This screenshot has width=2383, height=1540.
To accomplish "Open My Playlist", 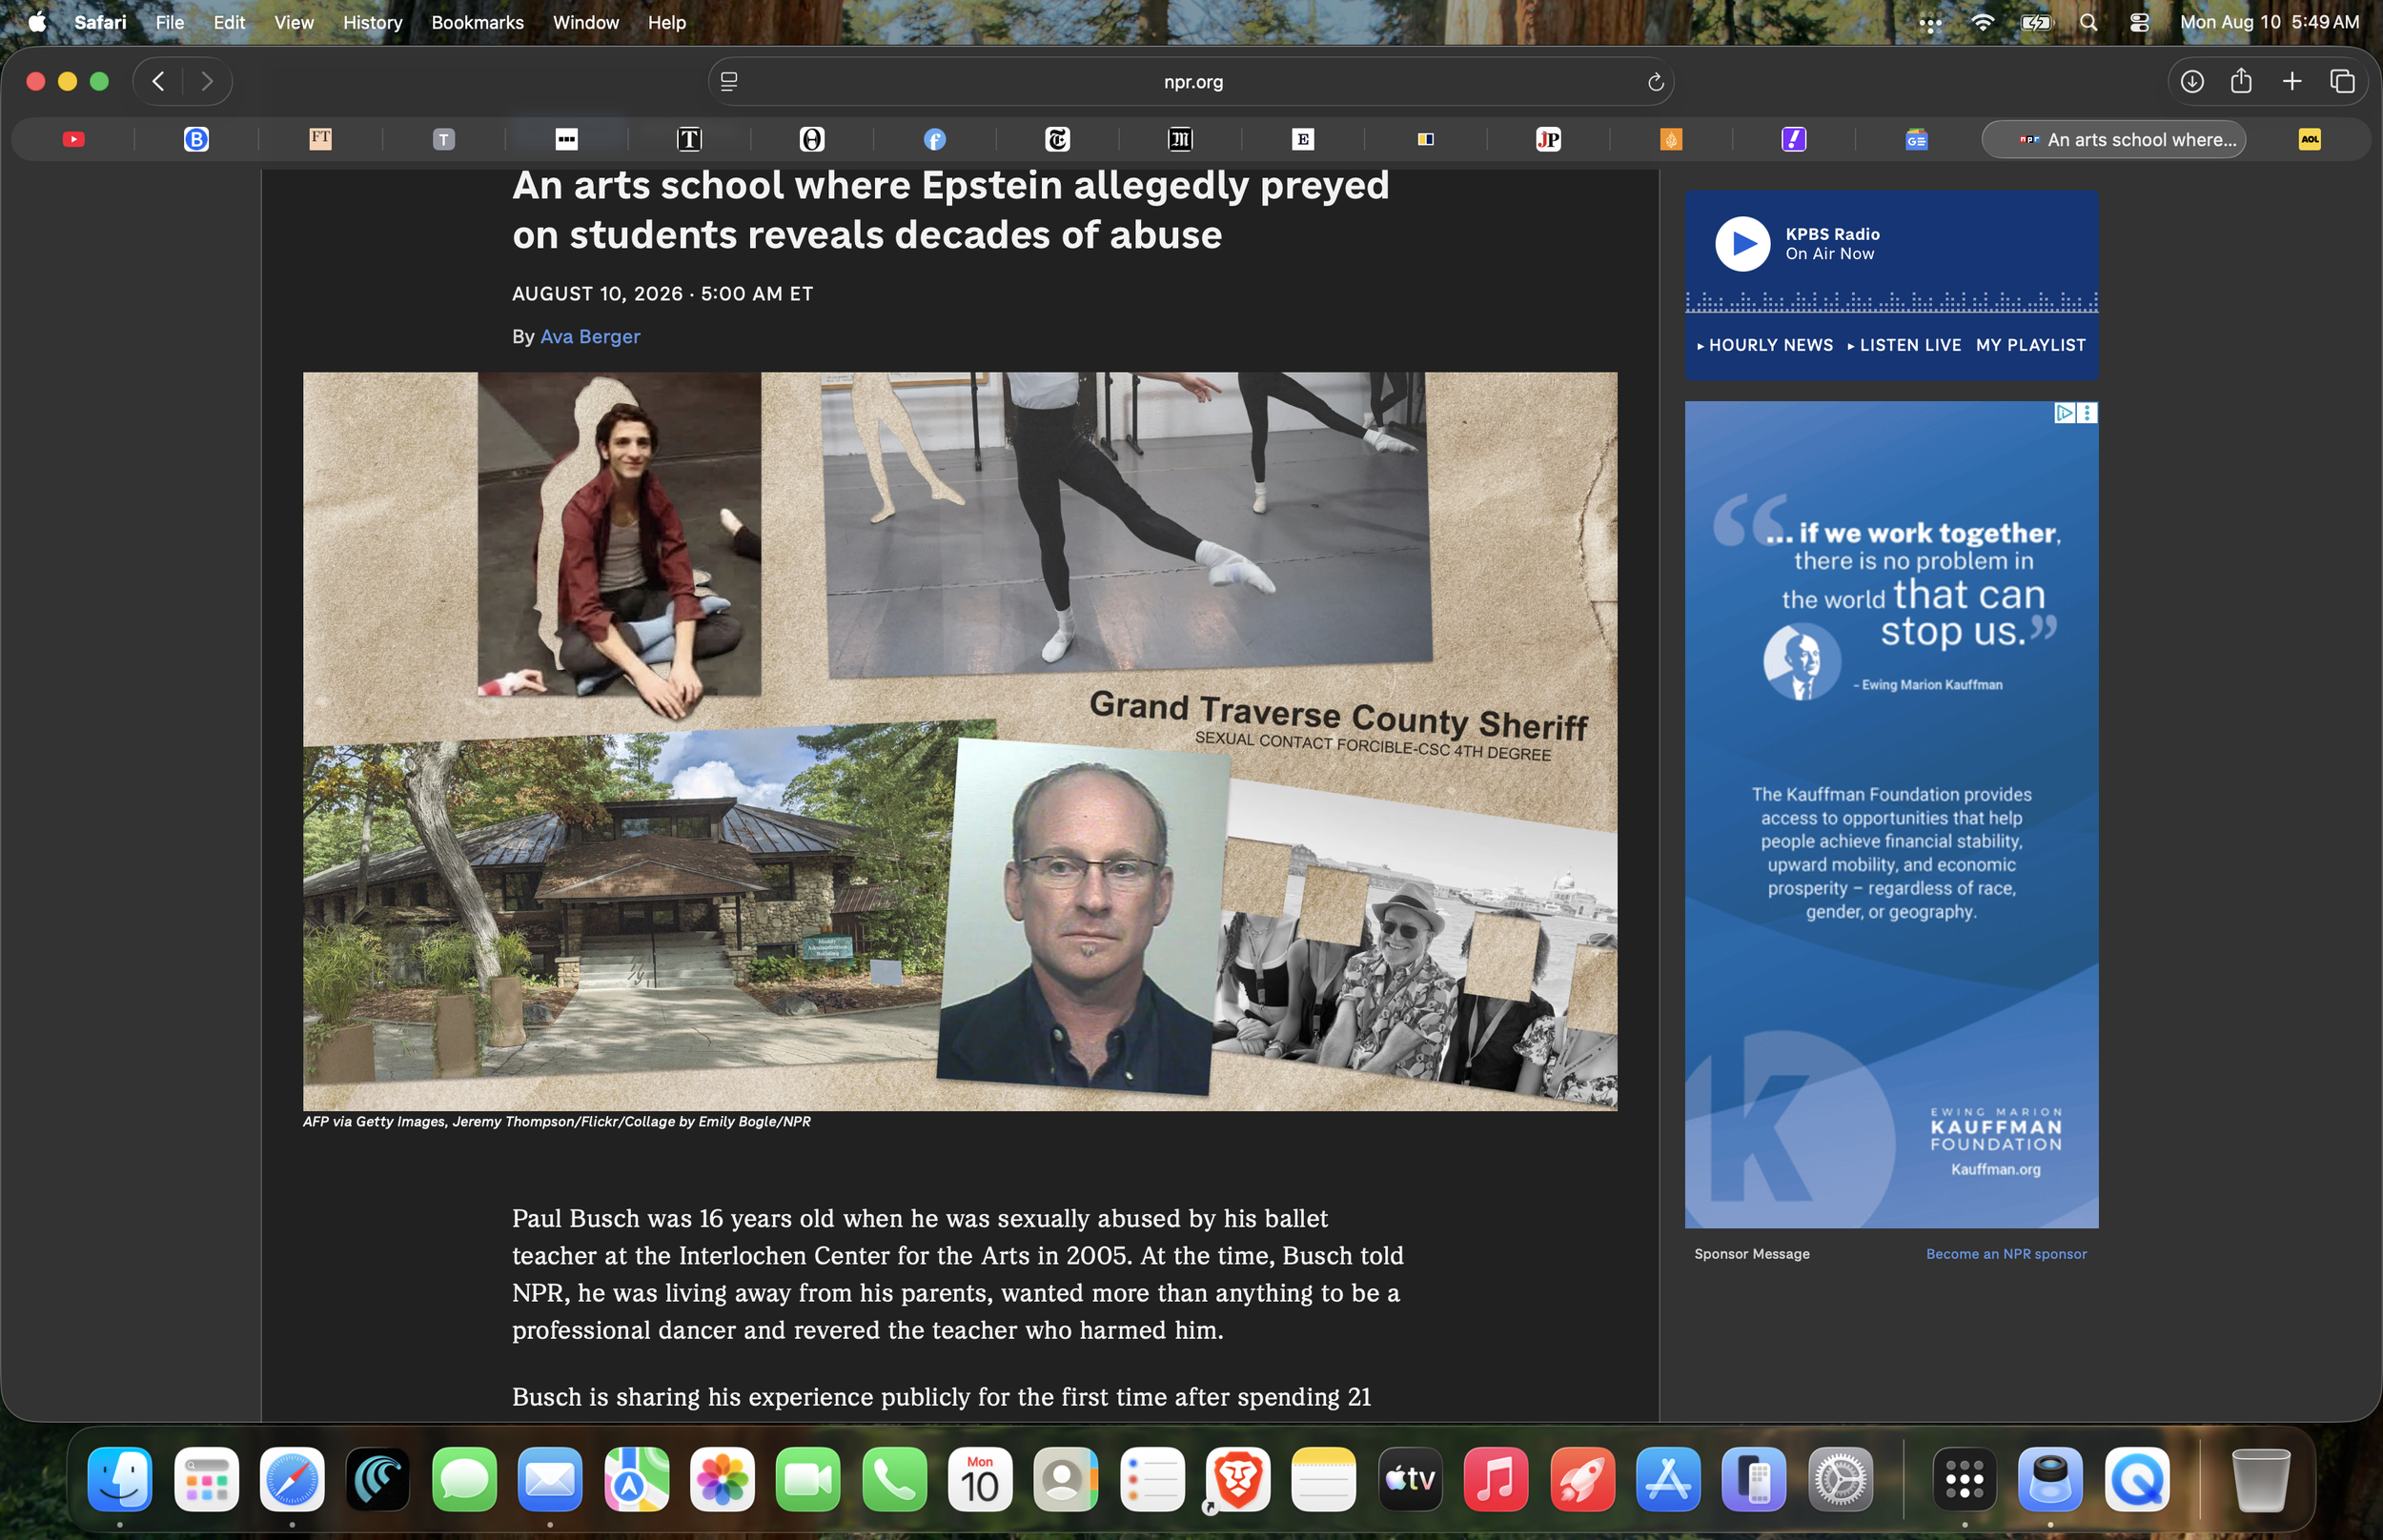I will coord(2030,345).
